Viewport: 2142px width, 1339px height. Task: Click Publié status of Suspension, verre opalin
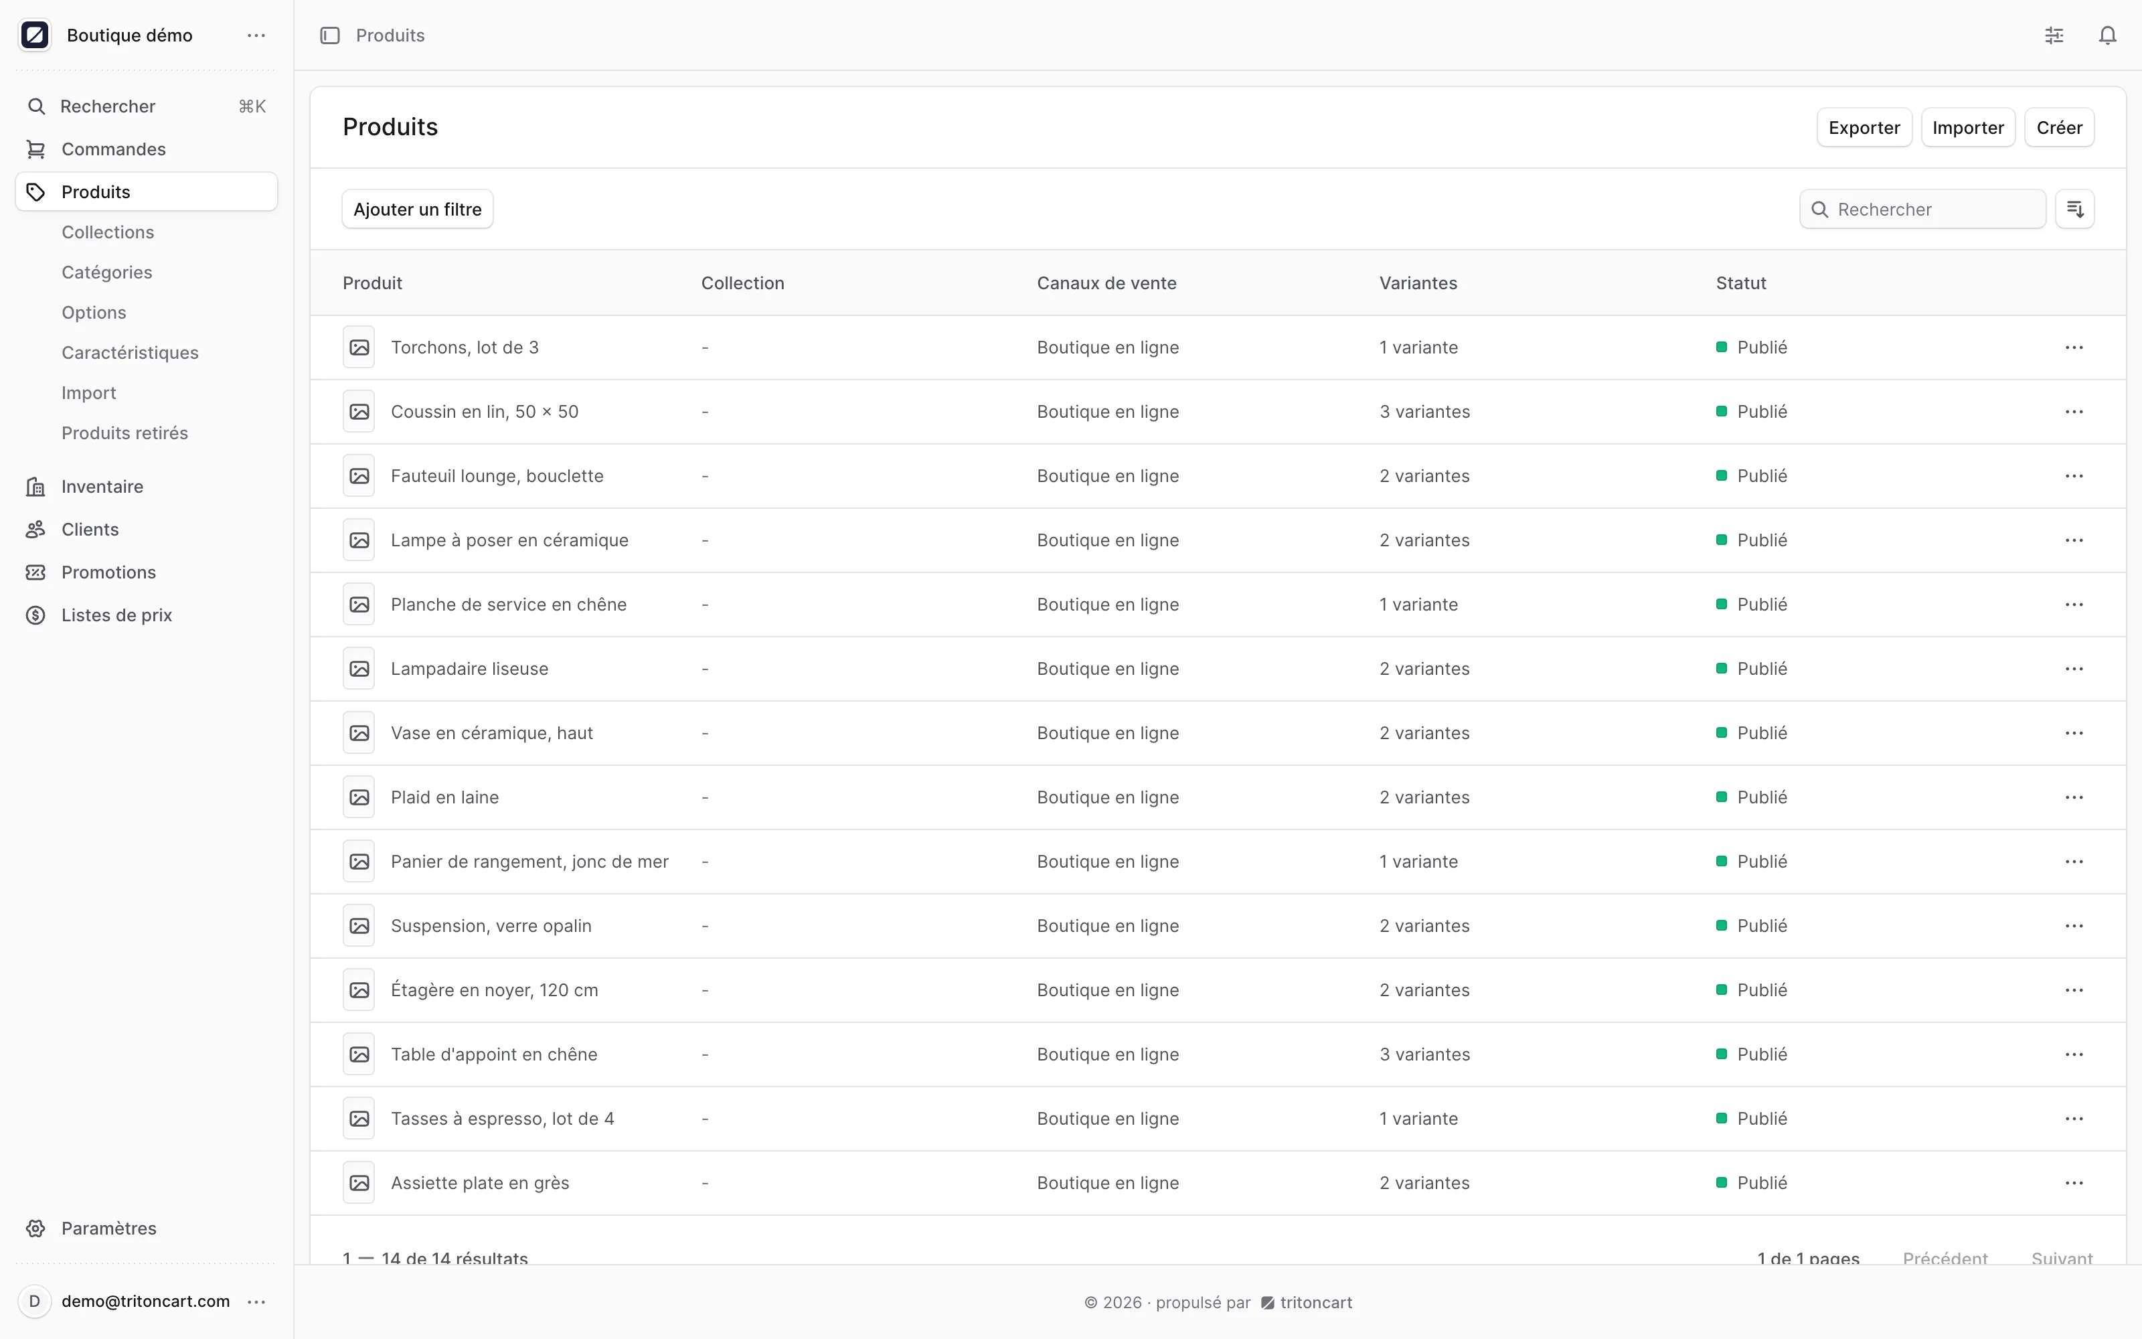coord(1752,927)
